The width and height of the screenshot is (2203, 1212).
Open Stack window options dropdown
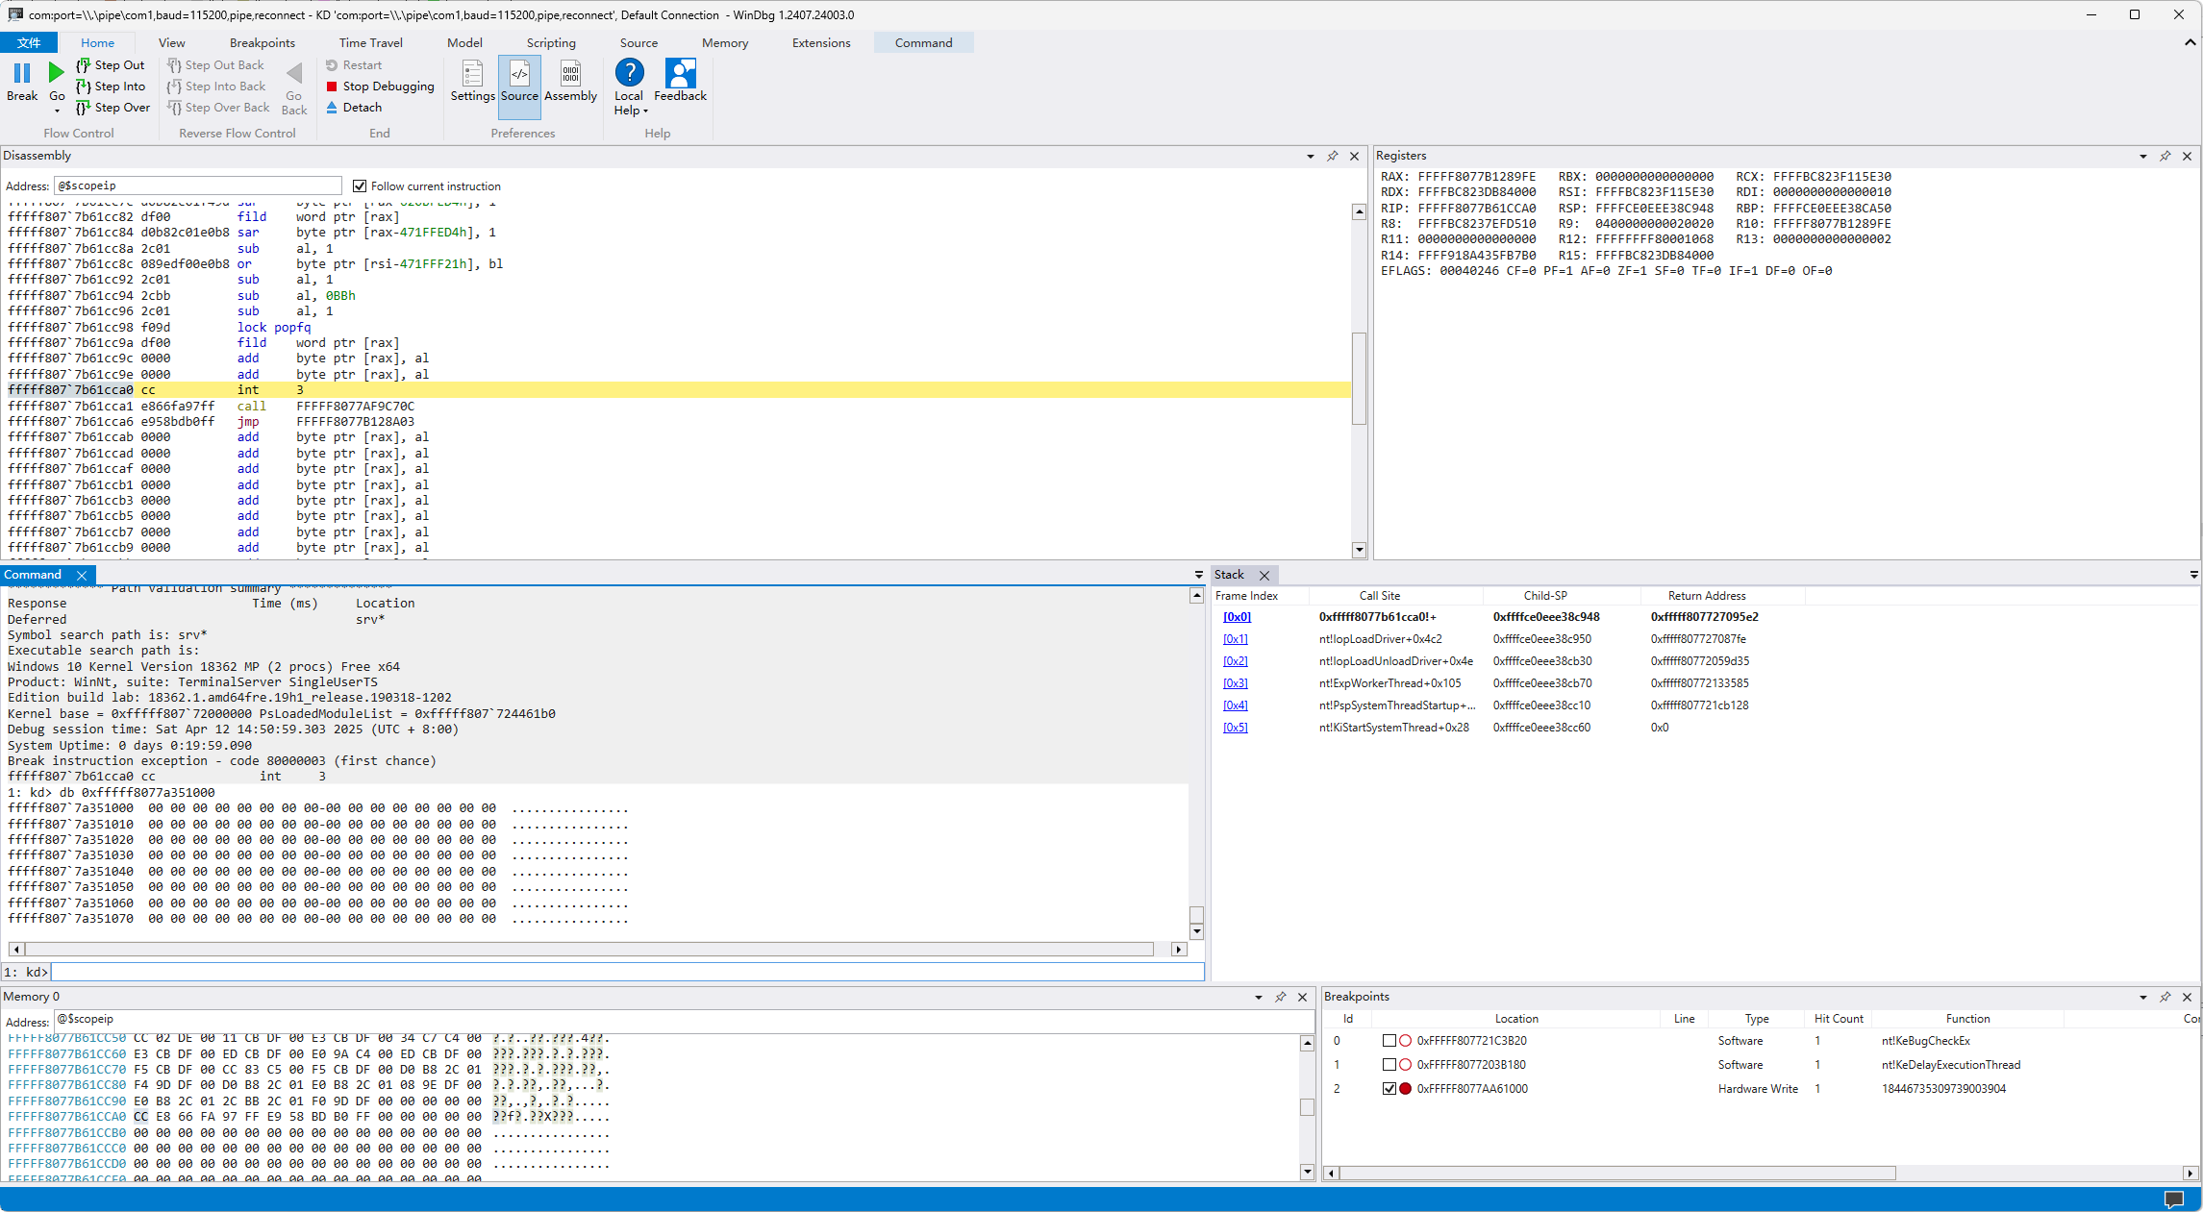(x=2193, y=575)
